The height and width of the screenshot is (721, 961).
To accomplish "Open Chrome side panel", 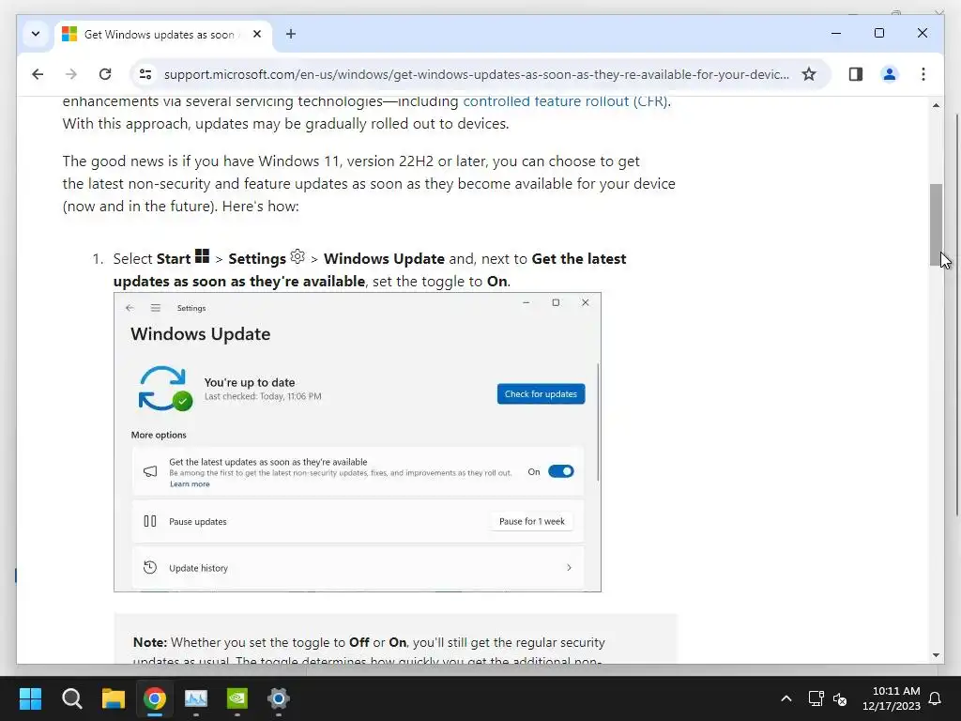I will [x=856, y=74].
